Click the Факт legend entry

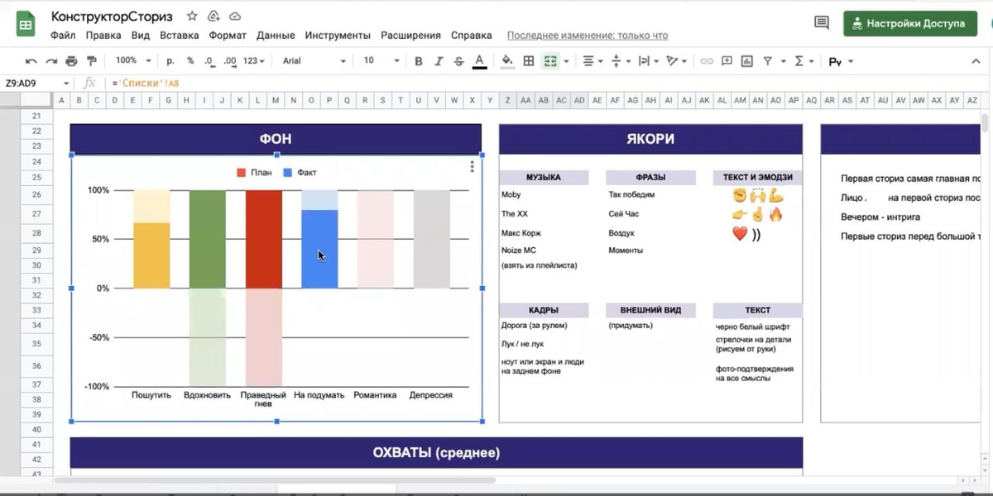point(300,173)
